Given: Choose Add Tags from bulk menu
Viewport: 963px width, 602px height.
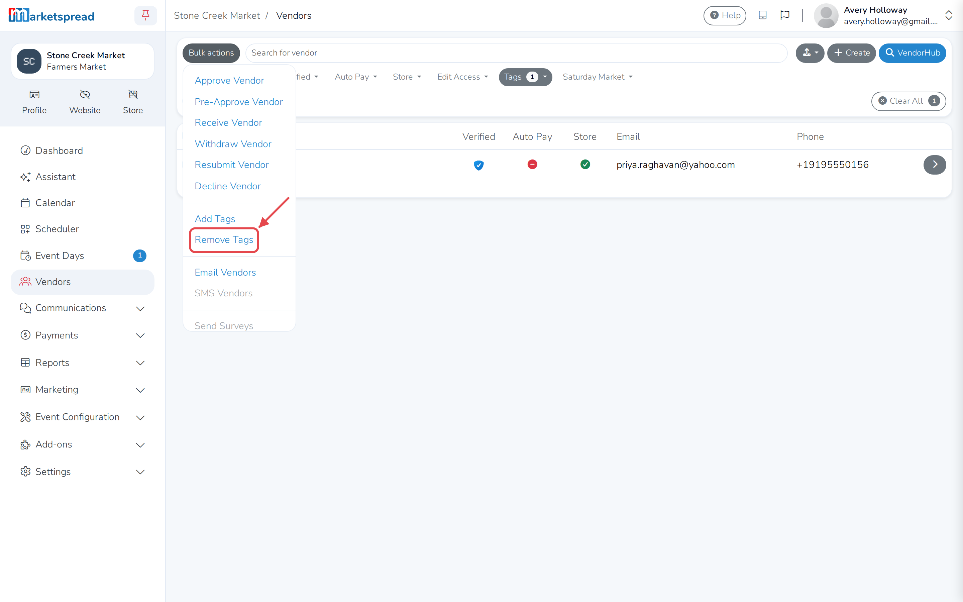Looking at the screenshot, I should [x=215, y=219].
